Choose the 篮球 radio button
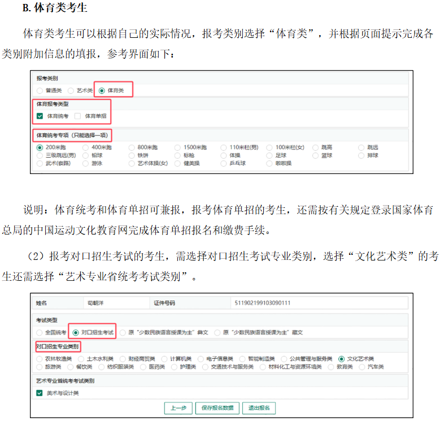Image resolution: width=440 pixels, height=430 pixels. pyautogui.click(x=316, y=155)
